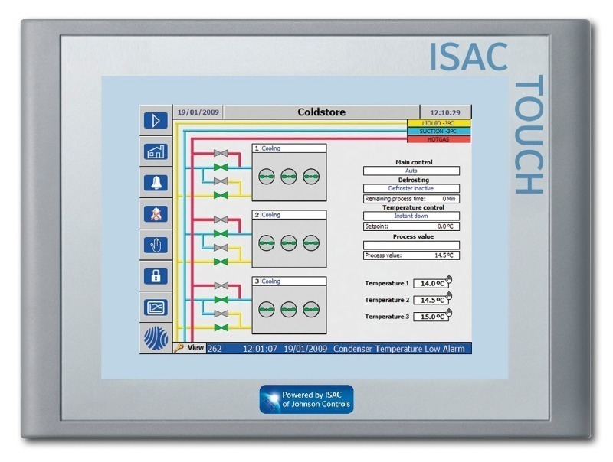Click the alarm number 262 in status bar
Image resolution: width=613 pixels, height=462 pixels.
tap(215, 349)
